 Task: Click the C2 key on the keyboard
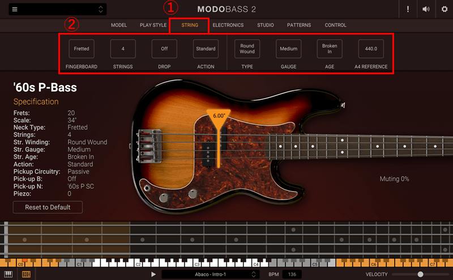point(138,263)
